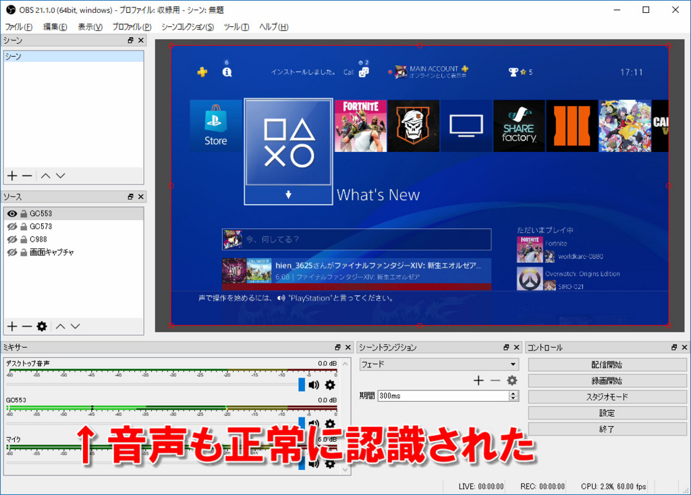Open the ツール menu
This screenshot has height=495, width=691.
236,26
